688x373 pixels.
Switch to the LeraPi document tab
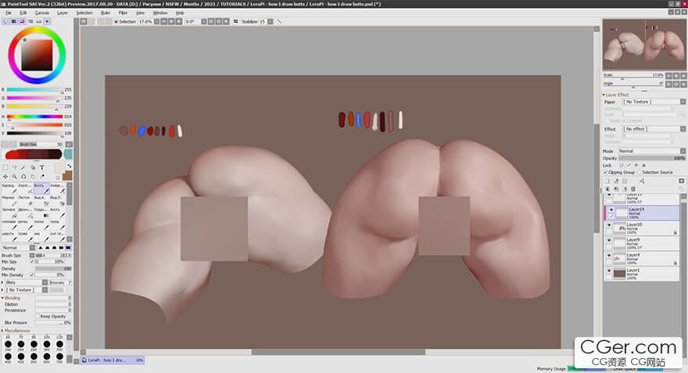[x=113, y=360]
